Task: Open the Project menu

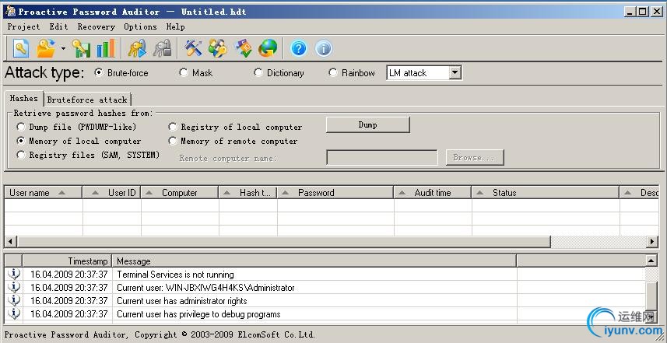Action: [24, 26]
